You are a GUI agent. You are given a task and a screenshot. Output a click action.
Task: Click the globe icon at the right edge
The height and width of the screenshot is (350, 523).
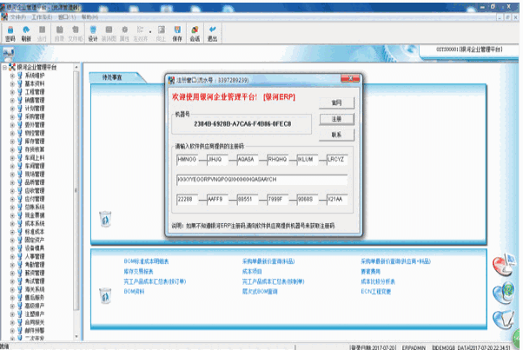pyautogui.click(x=504, y=293)
